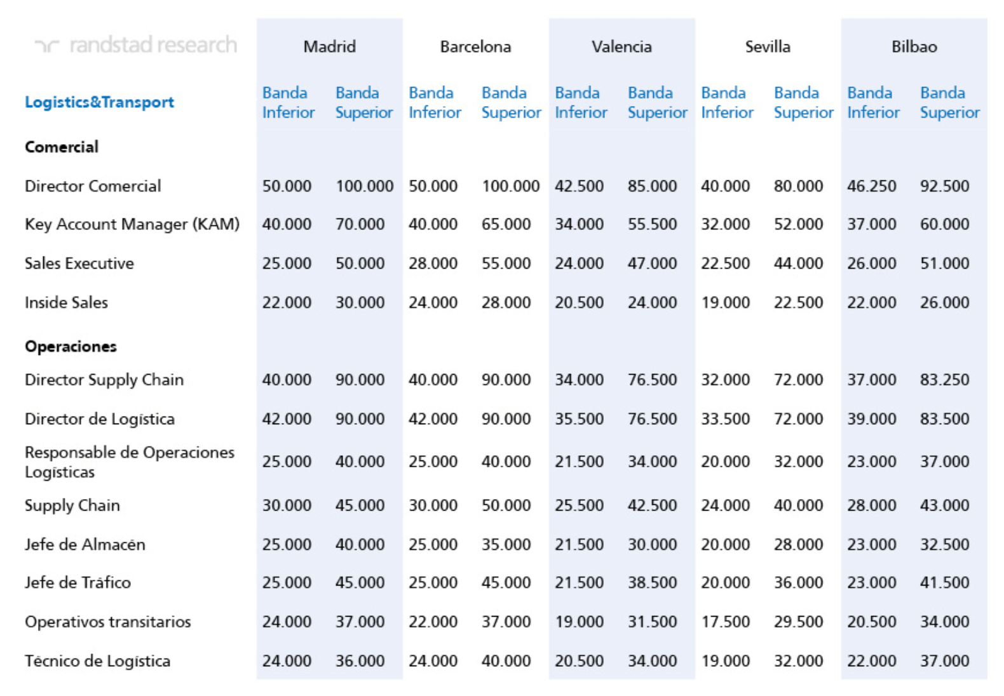This screenshot has width=1004, height=696.
Task: Click the Operaciones section heading
Action: point(71,347)
